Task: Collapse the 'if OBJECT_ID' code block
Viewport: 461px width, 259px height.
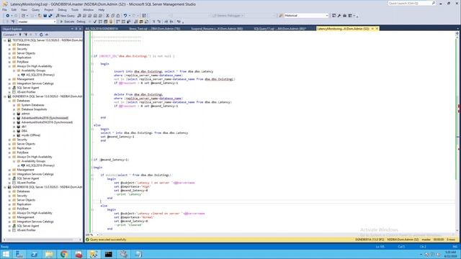Action: (92, 56)
